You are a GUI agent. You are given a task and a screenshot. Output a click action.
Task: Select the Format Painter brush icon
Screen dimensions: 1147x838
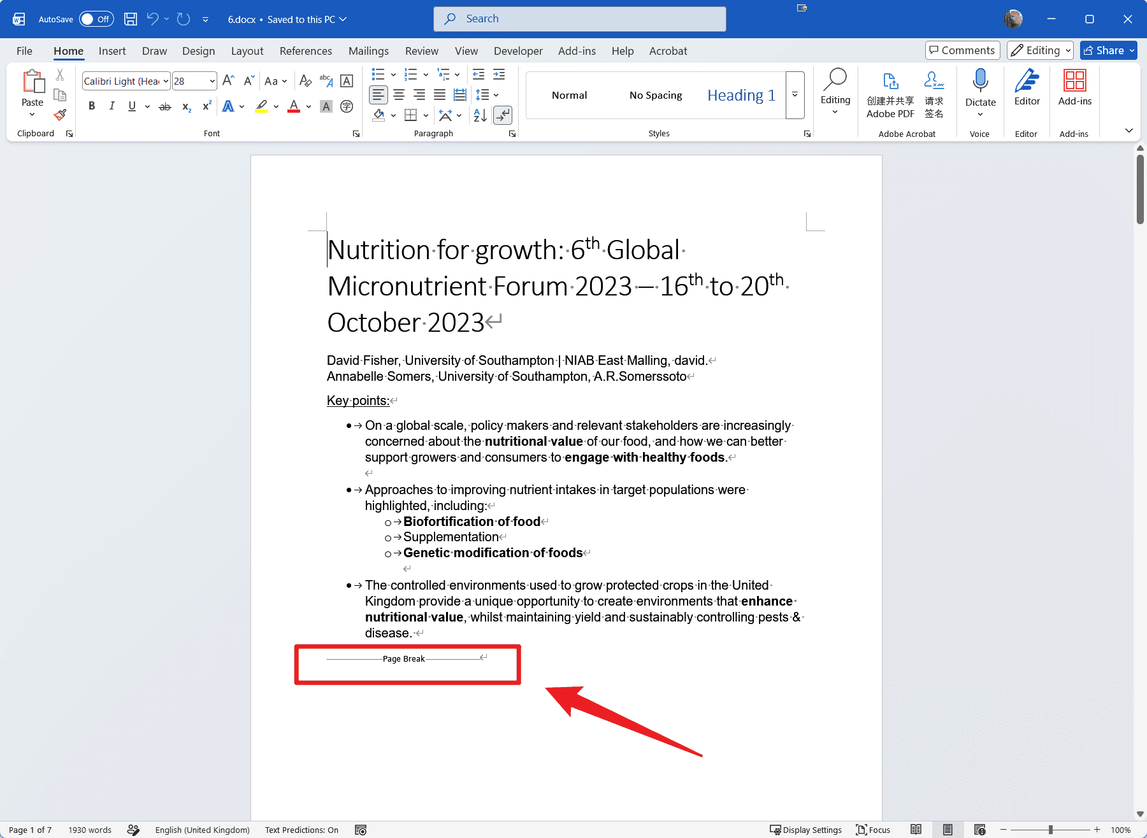pyautogui.click(x=60, y=115)
